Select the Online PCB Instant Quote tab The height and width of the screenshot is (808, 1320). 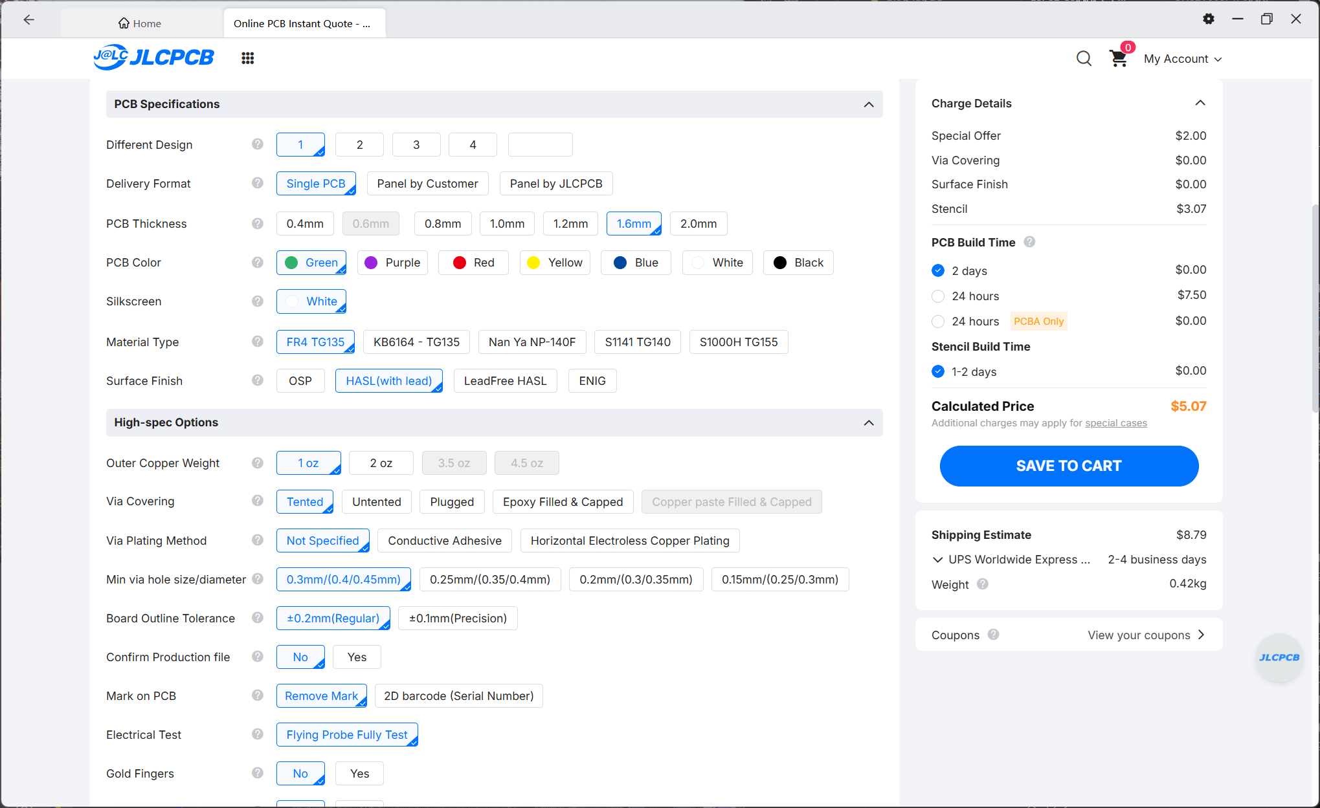click(x=304, y=23)
